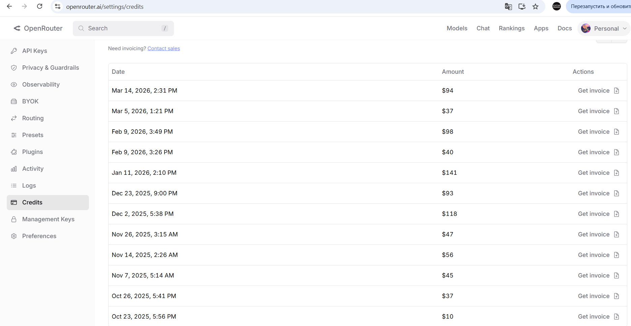Viewport: 631px width, 326px height.
Task: Expand the Personal account dropdown
Action: pyautogui.click(x=603, y=28)
